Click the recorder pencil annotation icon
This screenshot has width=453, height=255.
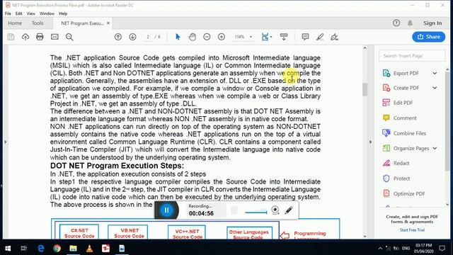(289, 210)
